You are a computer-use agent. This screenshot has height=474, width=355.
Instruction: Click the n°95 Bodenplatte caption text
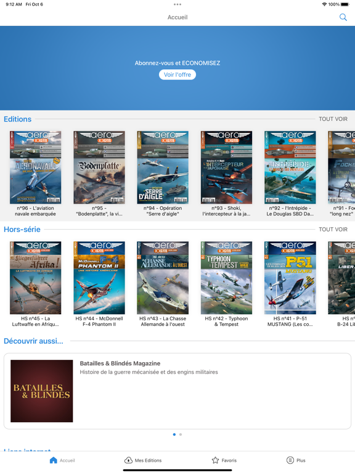99,211
